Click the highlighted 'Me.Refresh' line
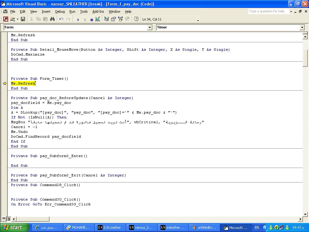The image size is (309, 232). point(23,83)
